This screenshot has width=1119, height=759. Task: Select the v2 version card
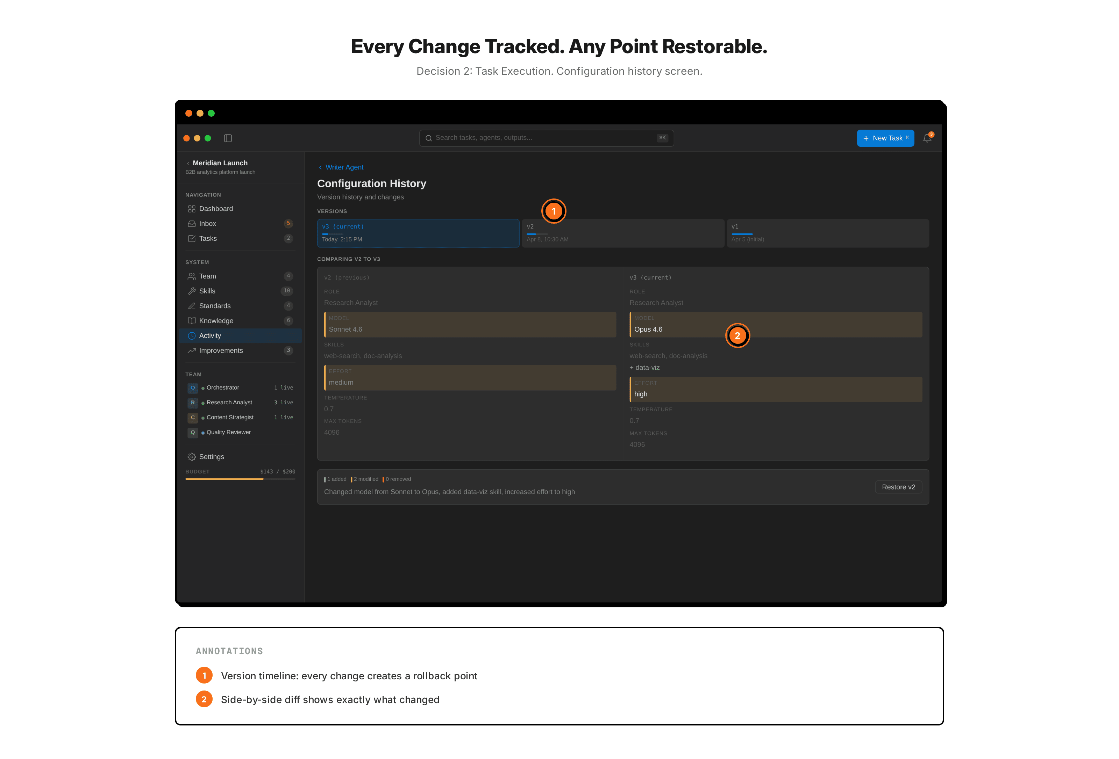point(623,233)
